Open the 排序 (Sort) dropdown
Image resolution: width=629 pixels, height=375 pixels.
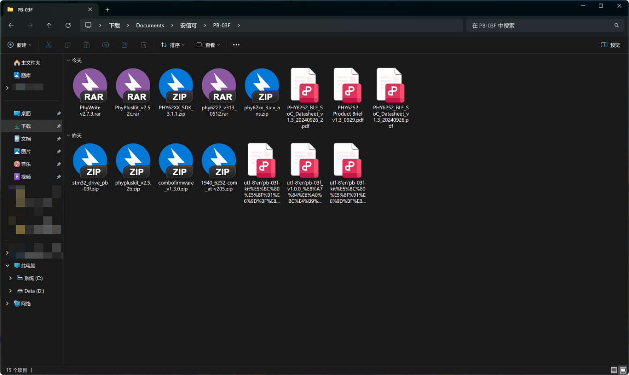[x=173, y=45]
